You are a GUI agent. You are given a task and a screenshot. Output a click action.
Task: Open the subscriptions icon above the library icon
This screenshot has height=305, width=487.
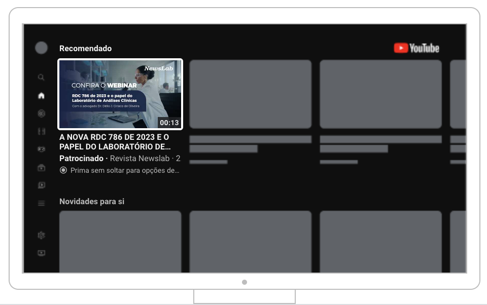click(x=41, y=168)
